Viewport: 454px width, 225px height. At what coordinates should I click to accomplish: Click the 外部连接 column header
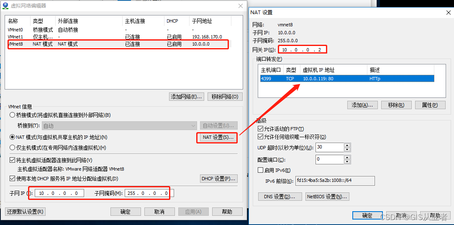click(x=89, y=21)
